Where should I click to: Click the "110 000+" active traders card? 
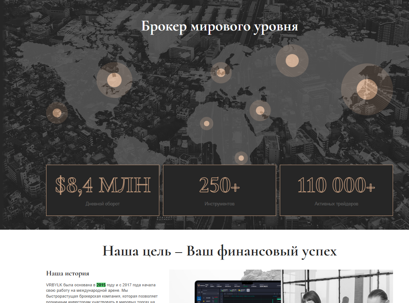[336, 189]
